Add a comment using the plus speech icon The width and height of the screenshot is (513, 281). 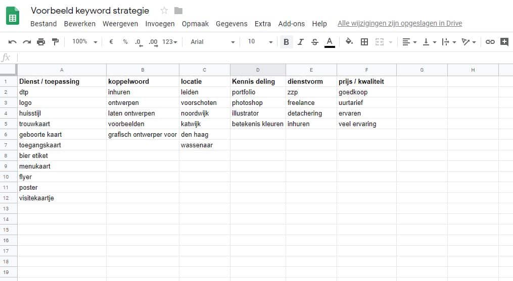(x=504, y=42)
